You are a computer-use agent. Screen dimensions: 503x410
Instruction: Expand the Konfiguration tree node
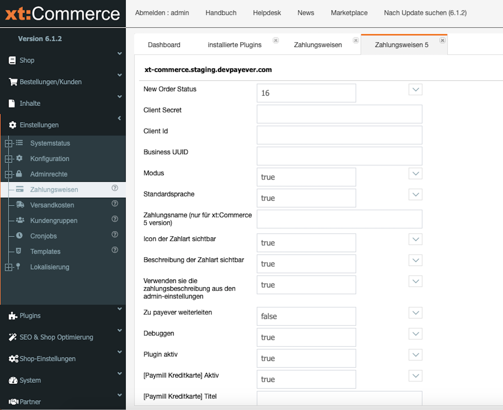point(9,159)
